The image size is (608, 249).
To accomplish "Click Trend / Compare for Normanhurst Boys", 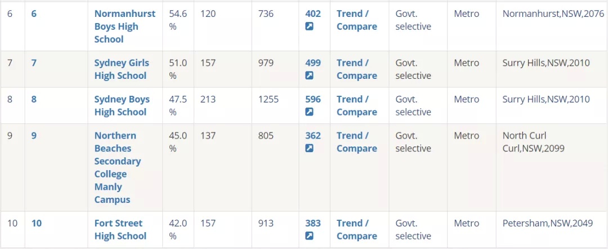I will pos(357,20).
